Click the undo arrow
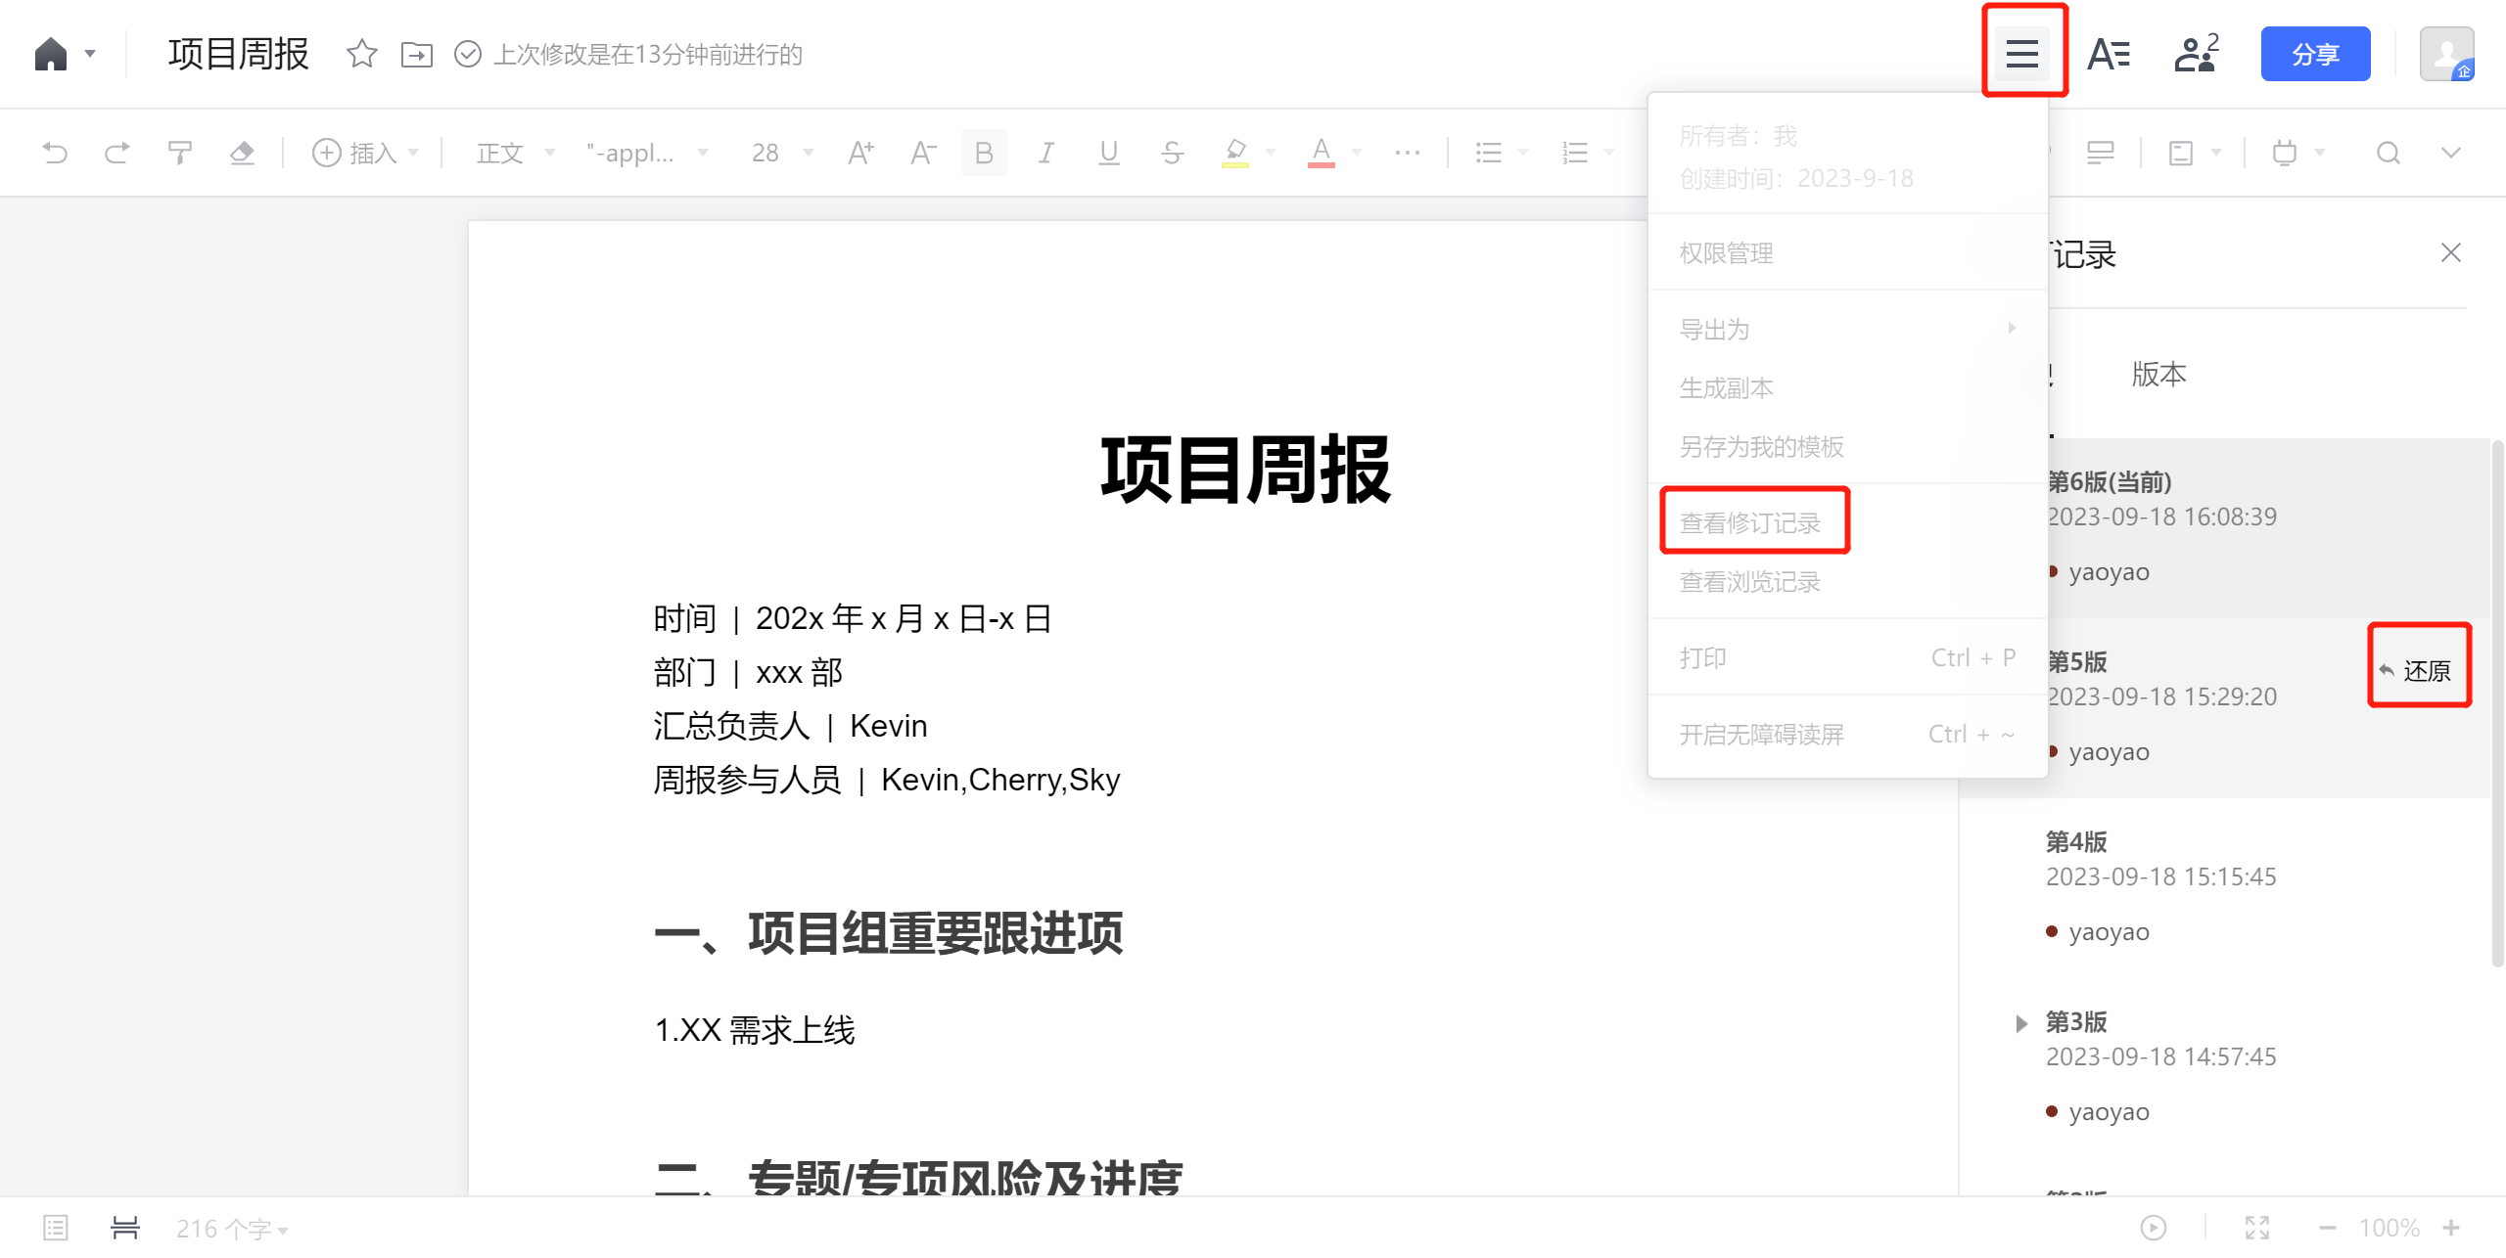The width and height of the screenshot is (2506, 1258). (x=55, y=153)
